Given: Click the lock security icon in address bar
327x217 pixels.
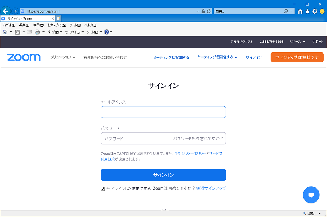Looking at the screenshot, I should point(203,11).
